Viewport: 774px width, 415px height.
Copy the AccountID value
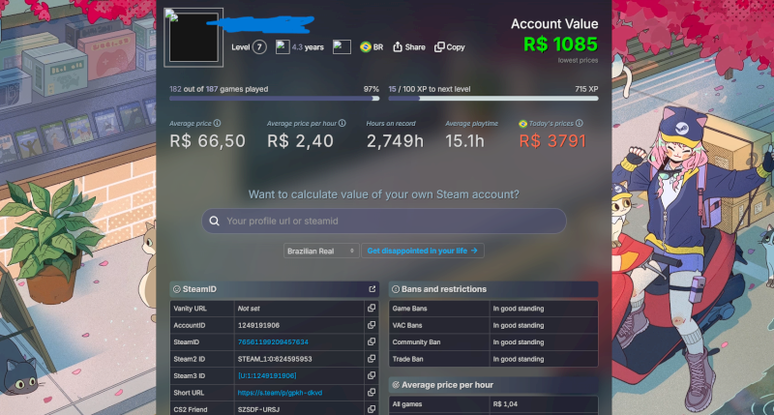point(372,325)
